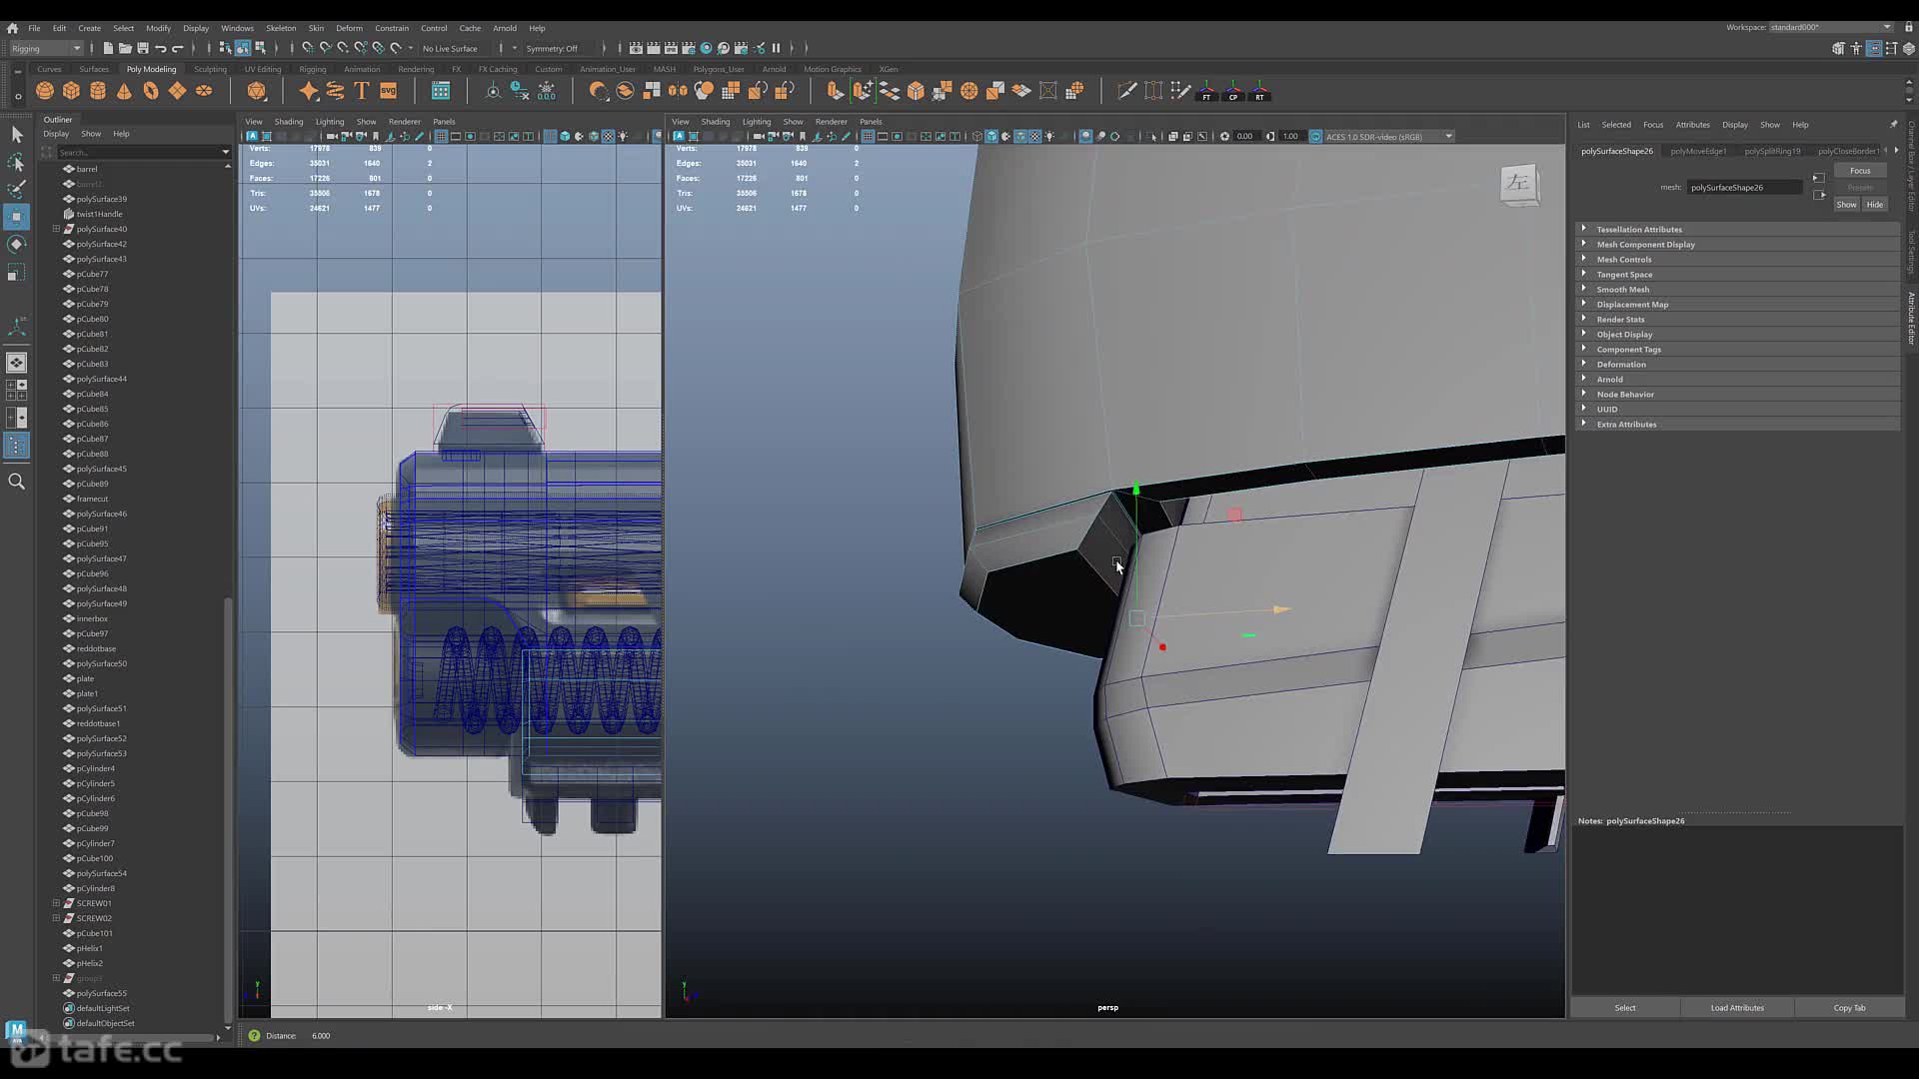Create a polygon plane from the shelf

tap(177, 91)
